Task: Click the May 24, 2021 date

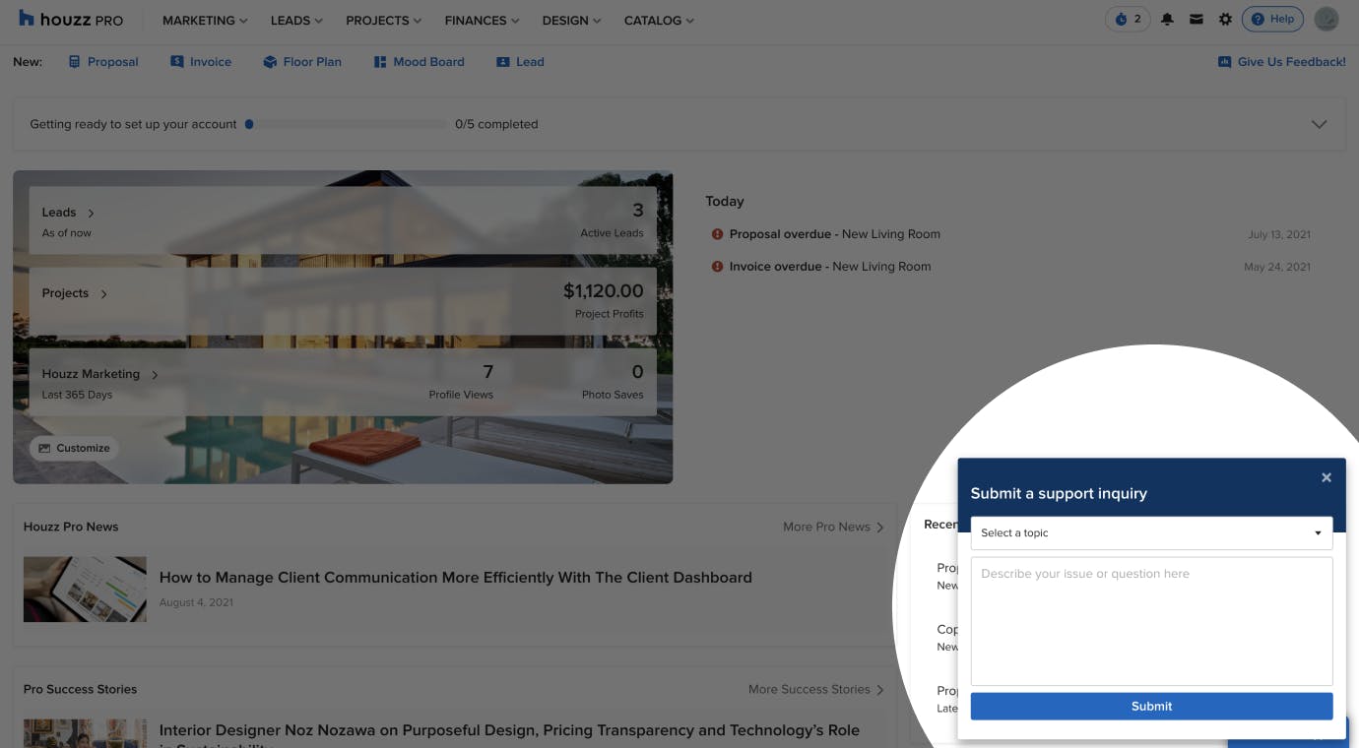Action: 1277,267
